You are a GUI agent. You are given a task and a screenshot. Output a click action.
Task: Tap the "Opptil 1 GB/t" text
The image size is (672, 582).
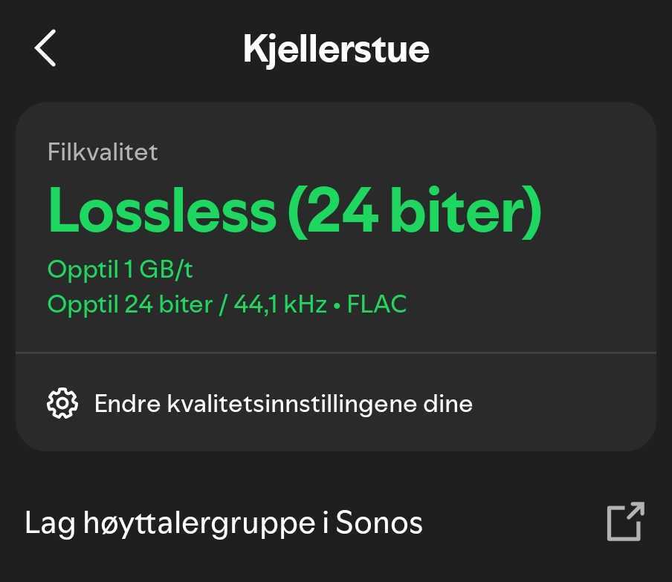click(120, 269)
